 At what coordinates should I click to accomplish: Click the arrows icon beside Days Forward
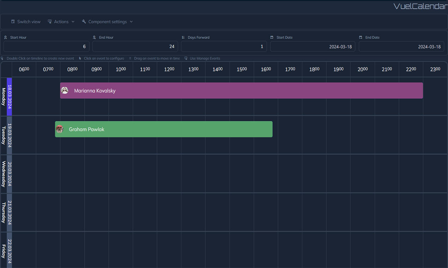(183, 37)
